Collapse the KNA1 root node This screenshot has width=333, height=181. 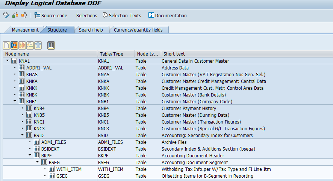[x=8, y=61]
